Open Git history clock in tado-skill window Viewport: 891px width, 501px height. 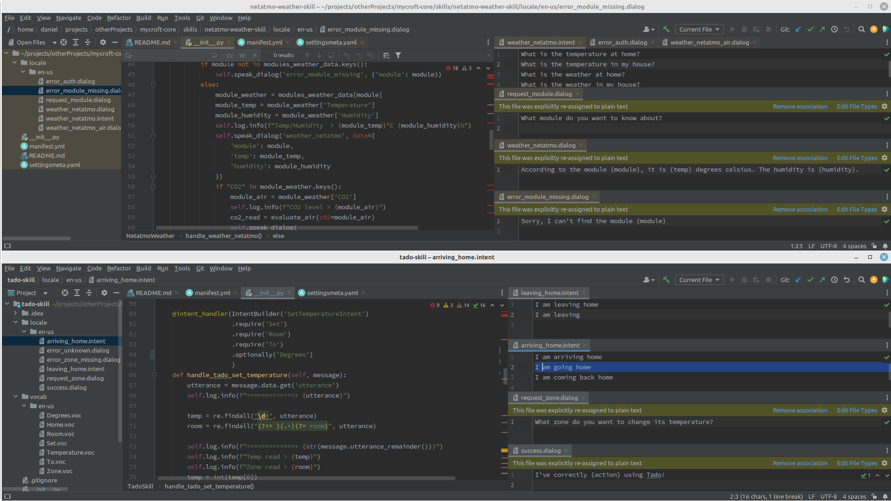click(834, 280)
